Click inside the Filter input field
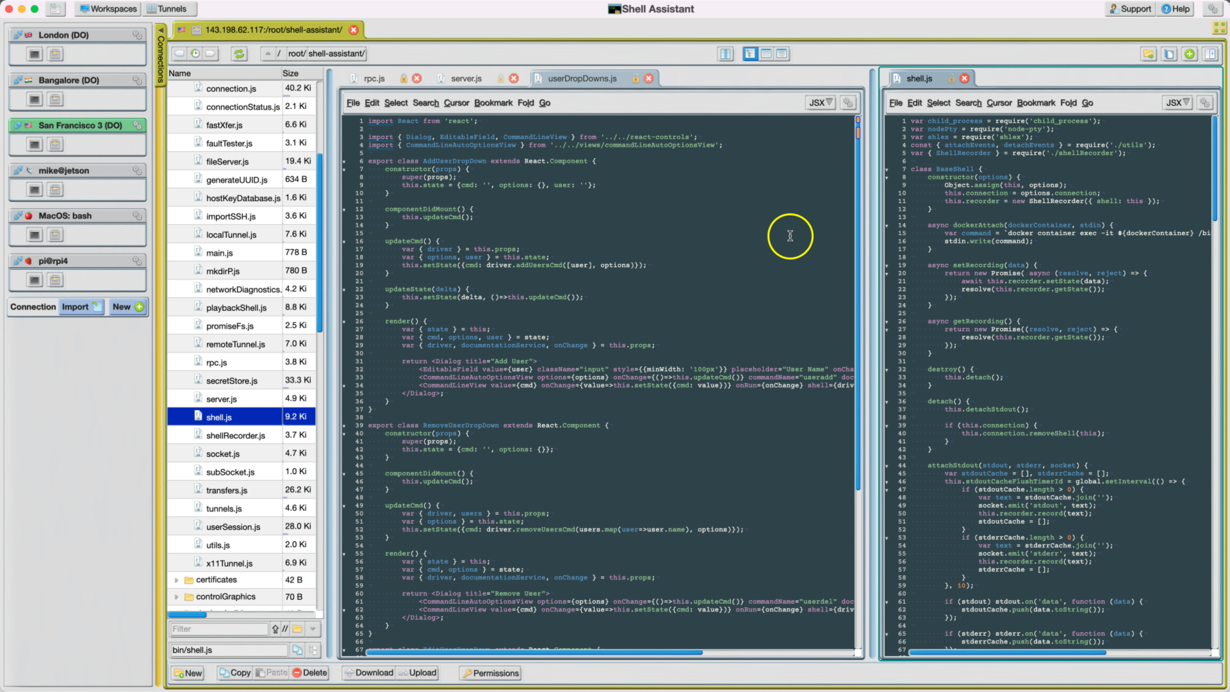This screenshot has width=1230, height=692. point(219,629)
